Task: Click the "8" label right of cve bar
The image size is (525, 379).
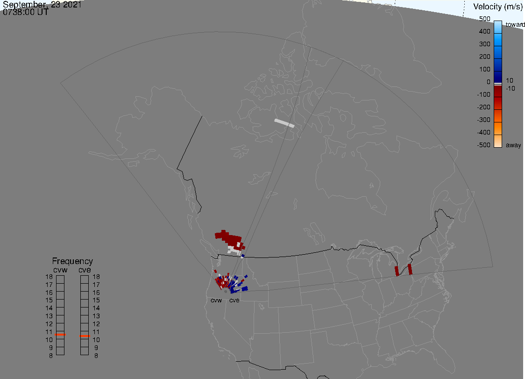Action: click(x=96, y=356)
